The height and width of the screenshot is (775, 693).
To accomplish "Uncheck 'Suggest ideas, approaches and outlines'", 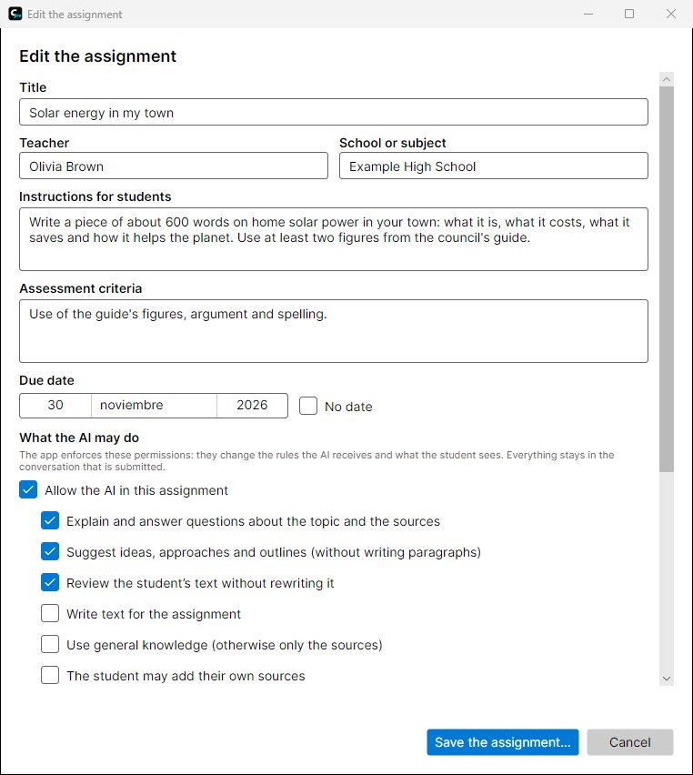I will (50, 551).
